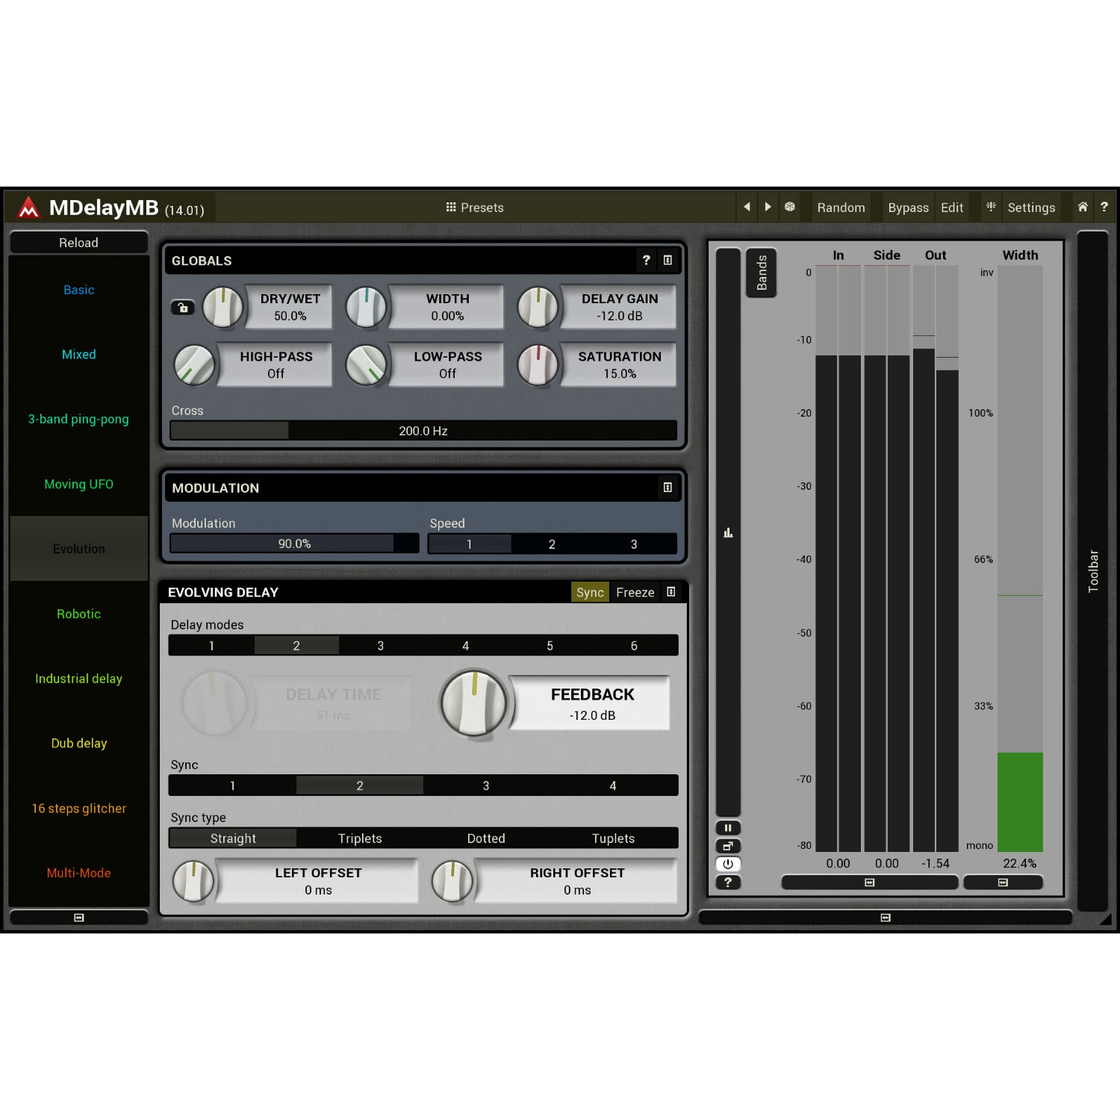The image size is (1120, 1120).
Task: Click the MeldaProduction logo icon
Action: click(x=28, y=208)
